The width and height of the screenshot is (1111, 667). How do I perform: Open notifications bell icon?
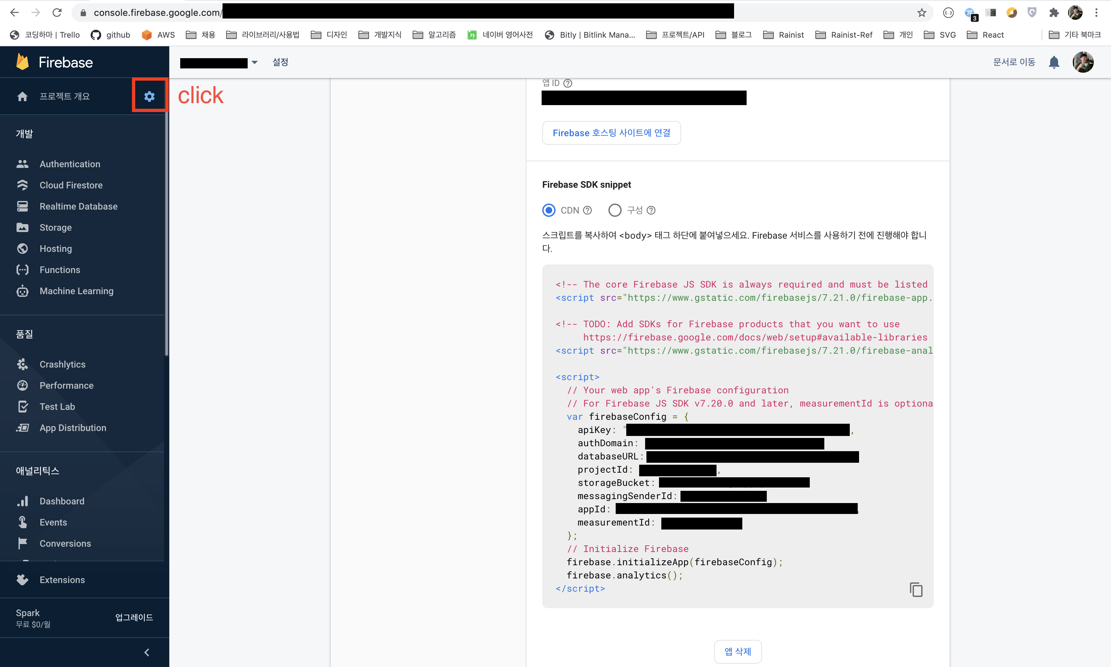pyautogui.click(x=1054, y=62)
